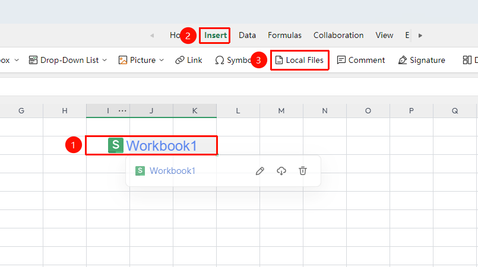Select column O header
The width and height of the screenshot is (478, 267).
[368, 111]
